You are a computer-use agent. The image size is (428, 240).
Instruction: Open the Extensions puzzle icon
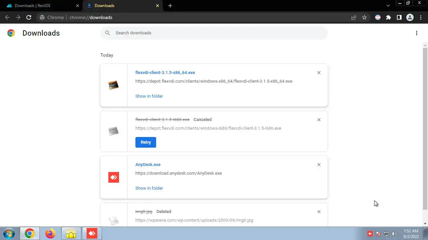coord(389,17)
